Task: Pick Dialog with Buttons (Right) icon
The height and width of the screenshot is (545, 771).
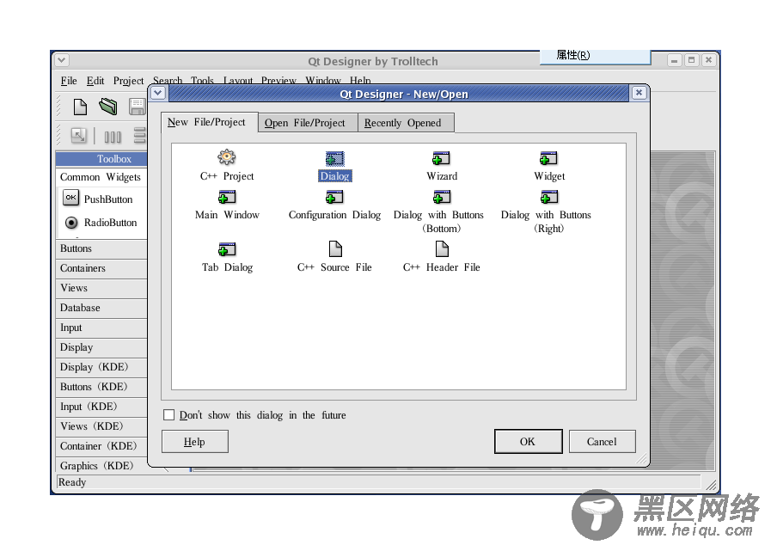Action: tap(548, 197)
